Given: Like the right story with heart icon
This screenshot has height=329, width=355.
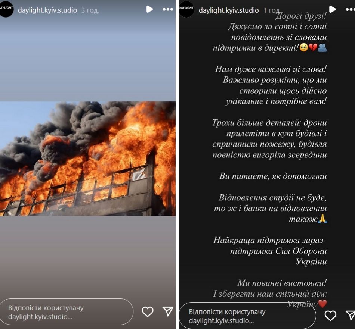Looking at the screenshot, I should click(330, 316).
